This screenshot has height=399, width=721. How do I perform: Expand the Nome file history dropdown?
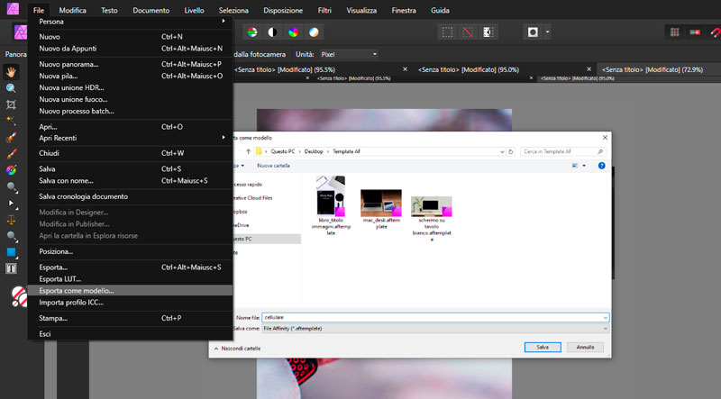tap(605, 317)
